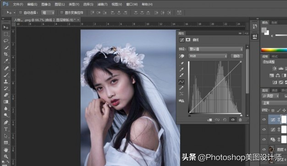Enable the 自动选择 checkbox
The height and width of the screenshot is (166, 287).
point(21,13)
